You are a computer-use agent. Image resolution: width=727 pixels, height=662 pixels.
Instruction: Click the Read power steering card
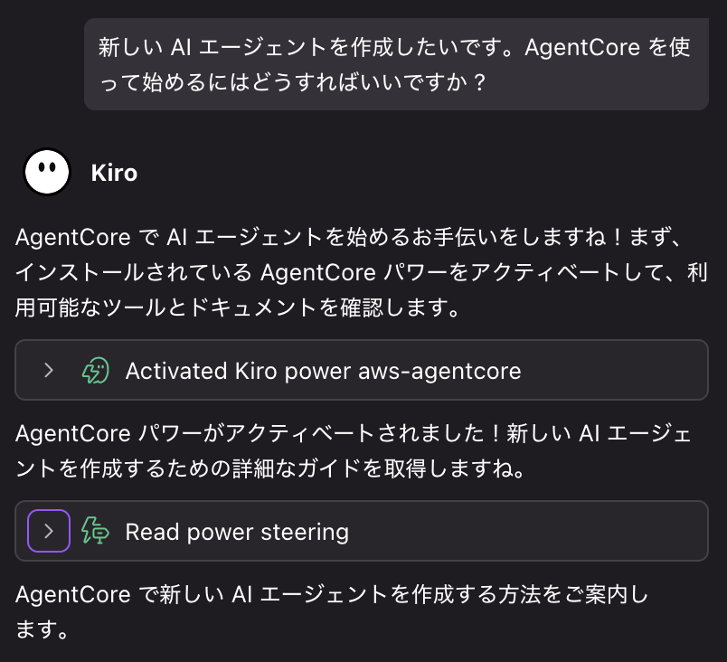tap(362, 531)
